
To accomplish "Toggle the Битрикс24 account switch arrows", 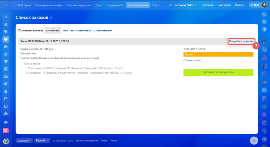I will (x=195, y=5).
